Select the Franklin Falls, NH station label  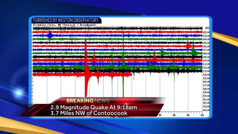click(x=48, y=25)
